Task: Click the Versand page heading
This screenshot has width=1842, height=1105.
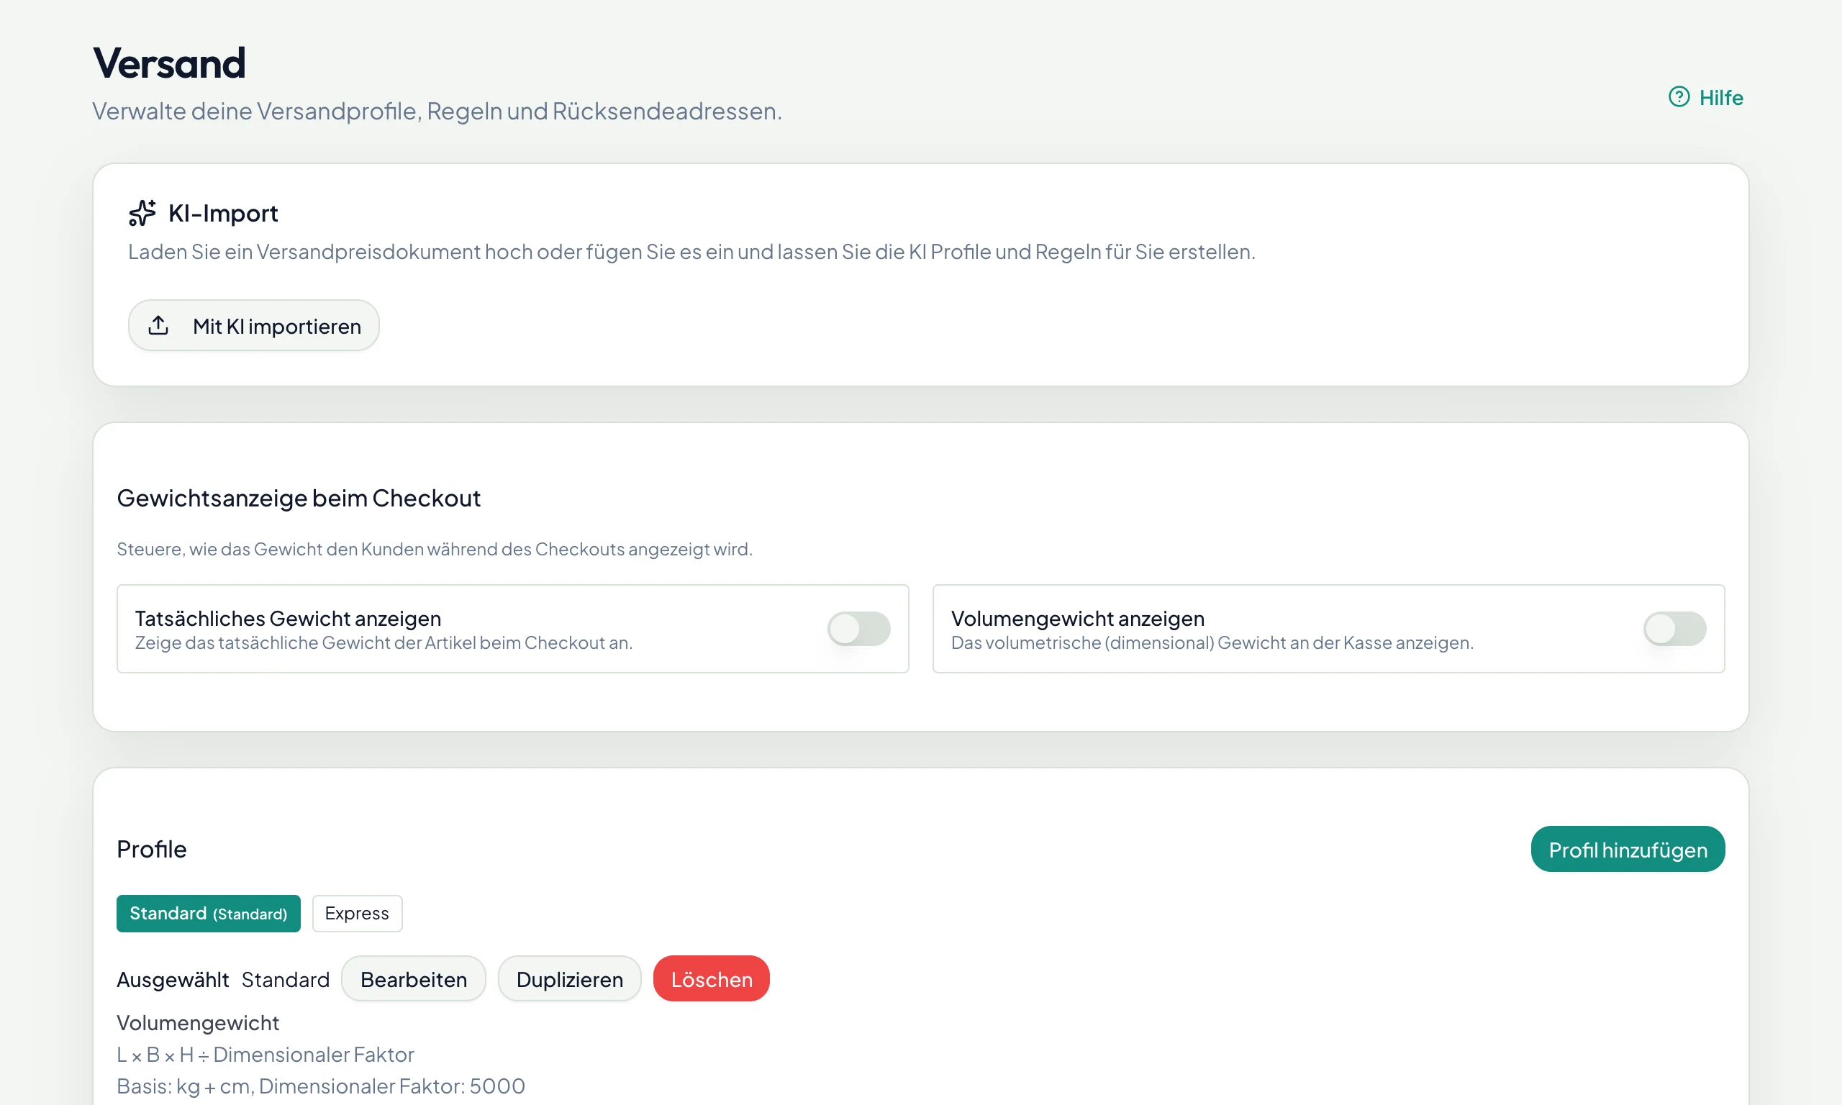Action: point(169,63)
